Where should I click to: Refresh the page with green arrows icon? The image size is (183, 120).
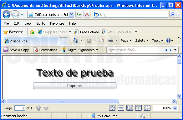pos(79,15)
